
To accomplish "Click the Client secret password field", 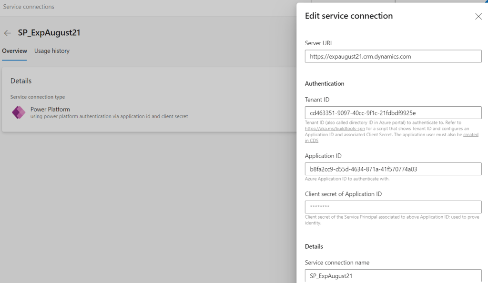I will [x=393, y=207].
